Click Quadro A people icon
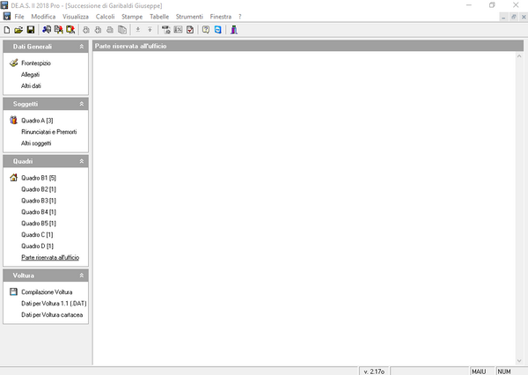The height and width of the screenshot is (375, 528). pyautogui.click(x=13, y=120)
